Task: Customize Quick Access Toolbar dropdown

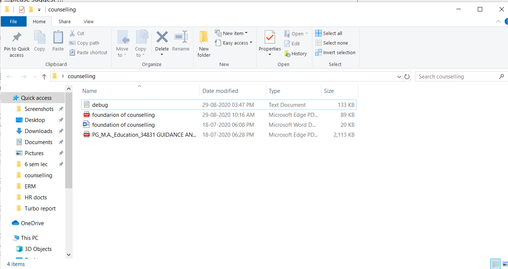Action: tap(39, 10)
